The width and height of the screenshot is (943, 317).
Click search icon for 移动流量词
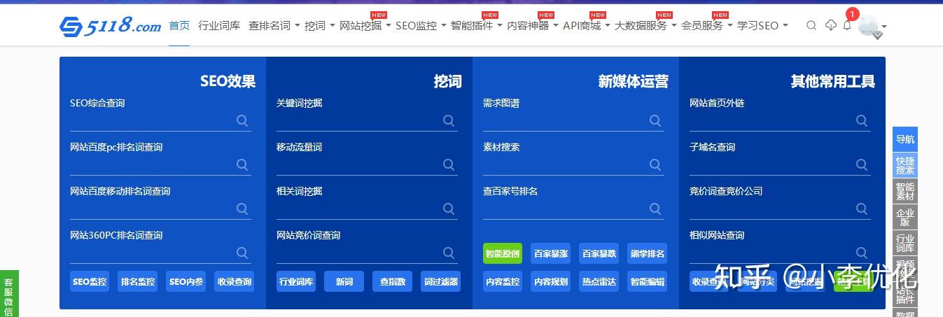pos(449,164)
